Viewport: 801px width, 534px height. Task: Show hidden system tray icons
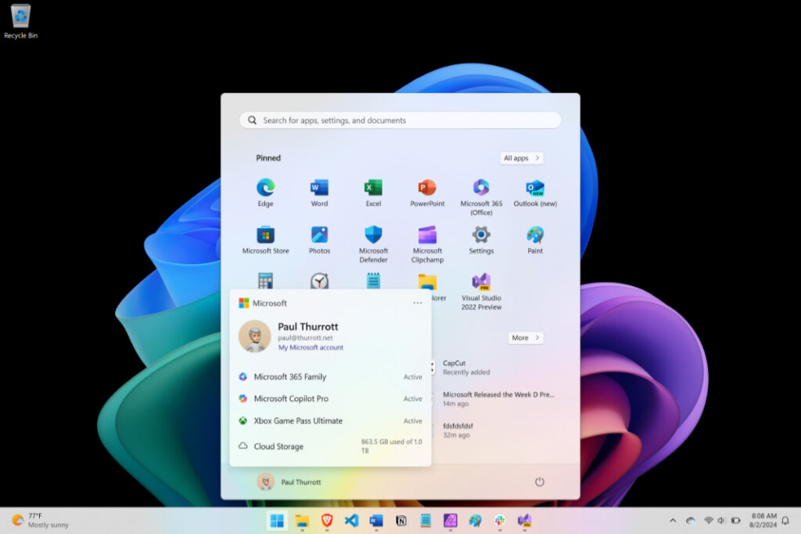click(x=673, y=520)
